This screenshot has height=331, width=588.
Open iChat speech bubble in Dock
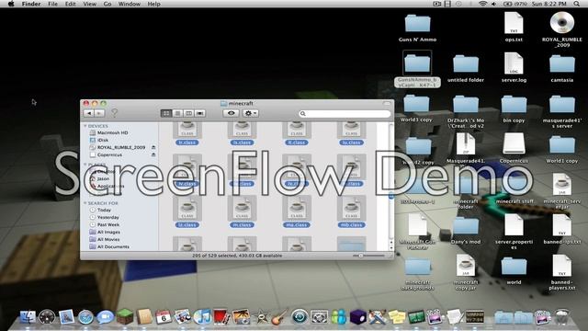pos(105,317)
